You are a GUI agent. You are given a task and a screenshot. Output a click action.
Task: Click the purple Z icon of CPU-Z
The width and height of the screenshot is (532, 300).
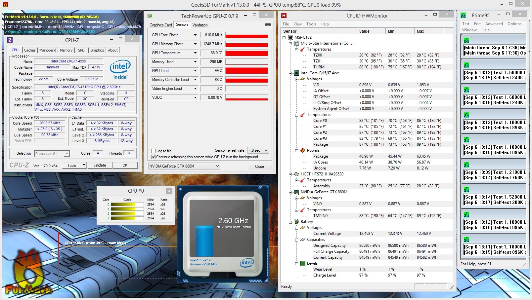point(10,40)
